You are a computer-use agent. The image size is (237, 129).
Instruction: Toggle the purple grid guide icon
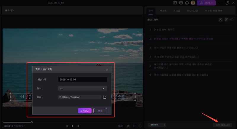(x=134, y=126)
